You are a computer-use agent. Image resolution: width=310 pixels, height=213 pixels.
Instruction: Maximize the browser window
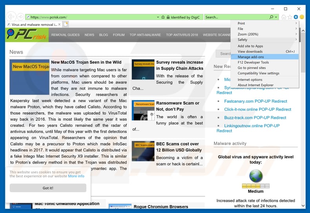tap(286, 9)
